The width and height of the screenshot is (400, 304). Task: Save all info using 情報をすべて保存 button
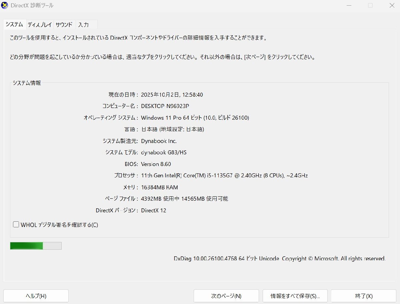295,296
